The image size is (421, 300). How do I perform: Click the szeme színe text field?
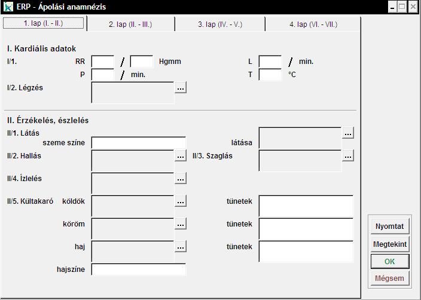coord(139,143)
